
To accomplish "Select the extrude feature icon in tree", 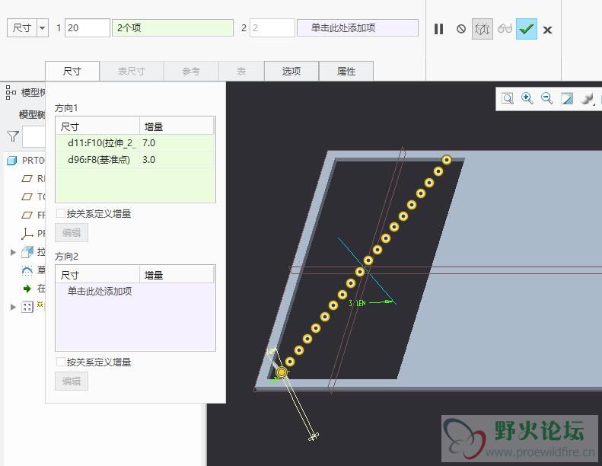I will [27, 252].
